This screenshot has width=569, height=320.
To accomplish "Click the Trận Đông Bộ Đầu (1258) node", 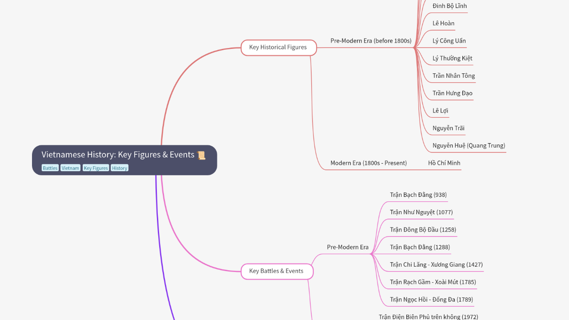I will (x=423, y=230).
